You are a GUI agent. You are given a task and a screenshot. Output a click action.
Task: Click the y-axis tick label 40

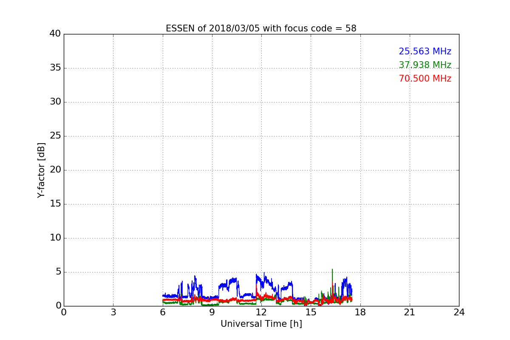(55, 34)
